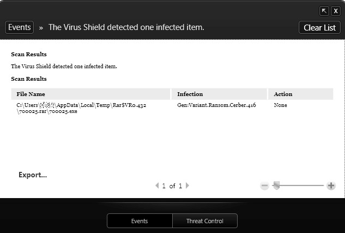Viewport: 345px width, 233px height.
Task: Click the Events breadcrumb button
Action: point(19,27)
